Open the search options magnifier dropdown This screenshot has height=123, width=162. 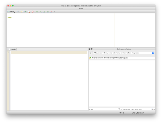(x=153, y=110)
